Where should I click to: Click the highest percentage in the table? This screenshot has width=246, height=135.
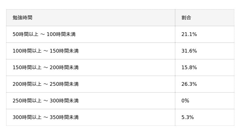coord(189,51)
